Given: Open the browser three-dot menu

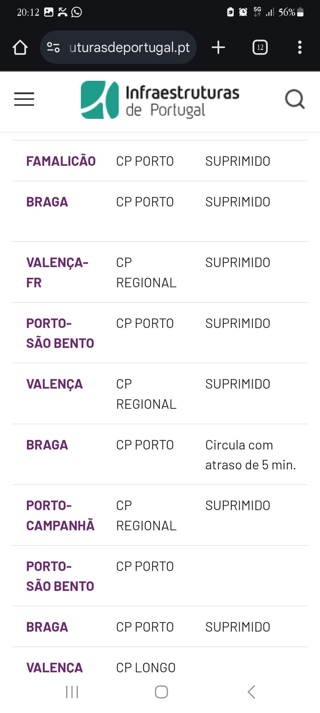Looking at the screenshot, I should [300, 47].
